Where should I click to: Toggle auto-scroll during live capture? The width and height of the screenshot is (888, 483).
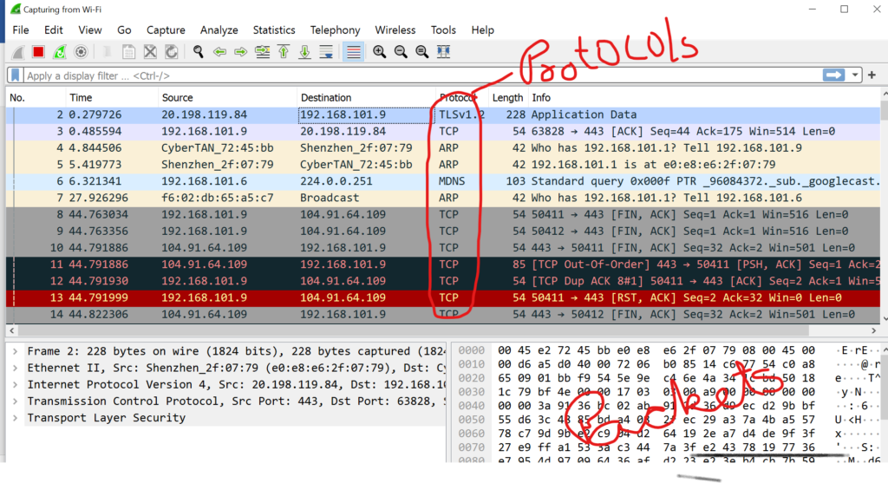coord(326,52)
